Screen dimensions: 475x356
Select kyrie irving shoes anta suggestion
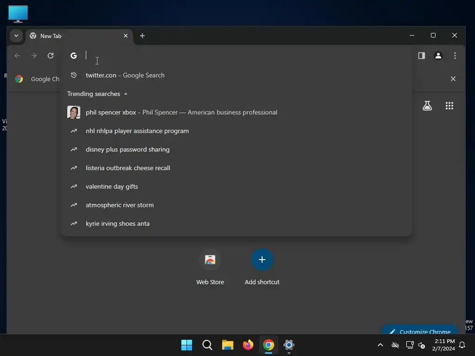[x=236, y=223]
